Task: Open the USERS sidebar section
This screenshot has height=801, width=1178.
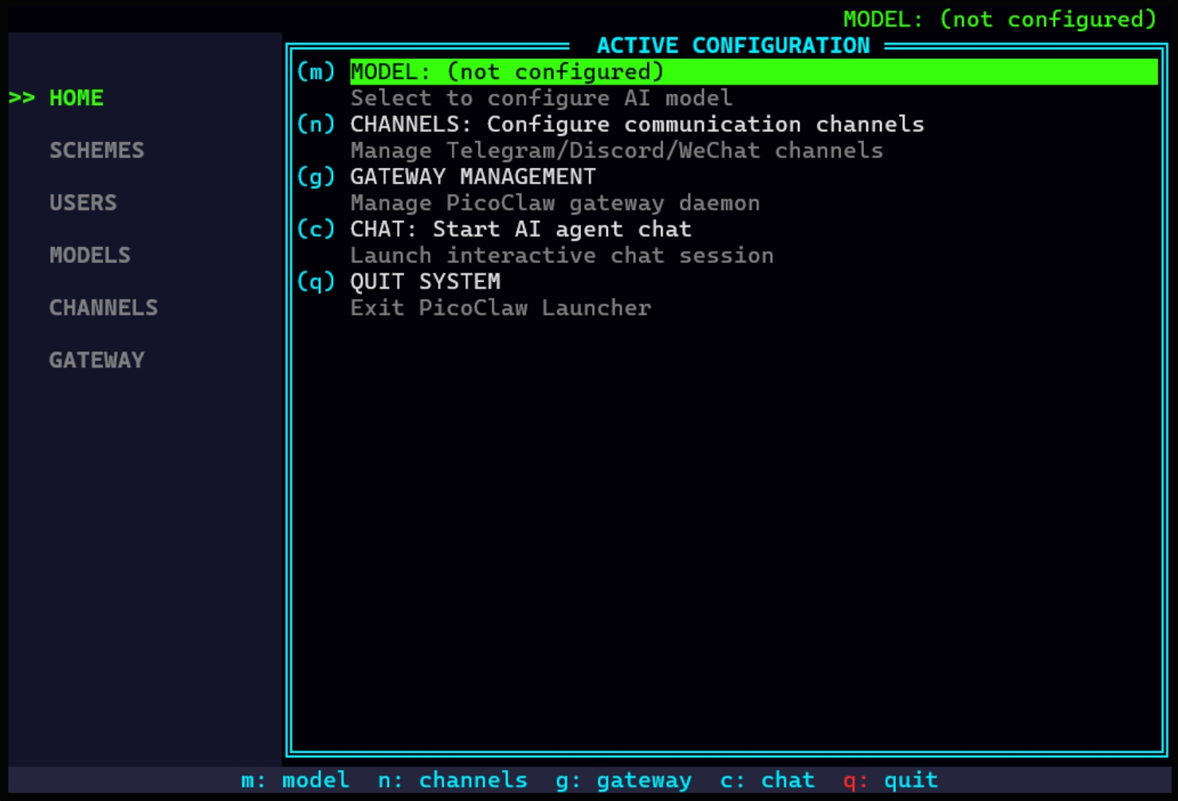Action: [83, 202]
